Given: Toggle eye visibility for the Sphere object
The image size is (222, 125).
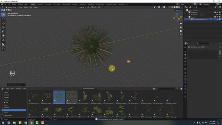Looking at the screenshot, I should (217, 15).
